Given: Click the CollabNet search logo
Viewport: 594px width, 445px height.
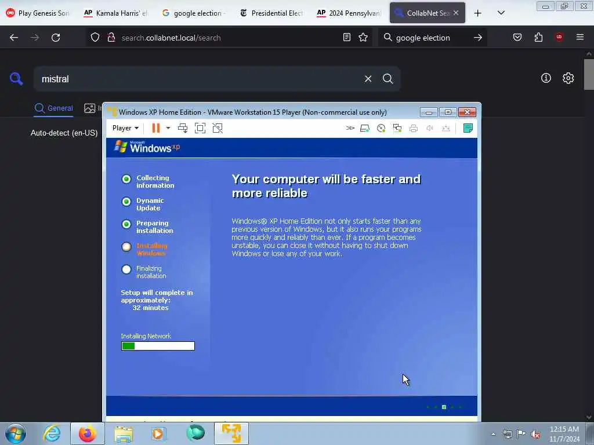Looking at the screenshot, I should pyautogui.click(x=16, y=79).
